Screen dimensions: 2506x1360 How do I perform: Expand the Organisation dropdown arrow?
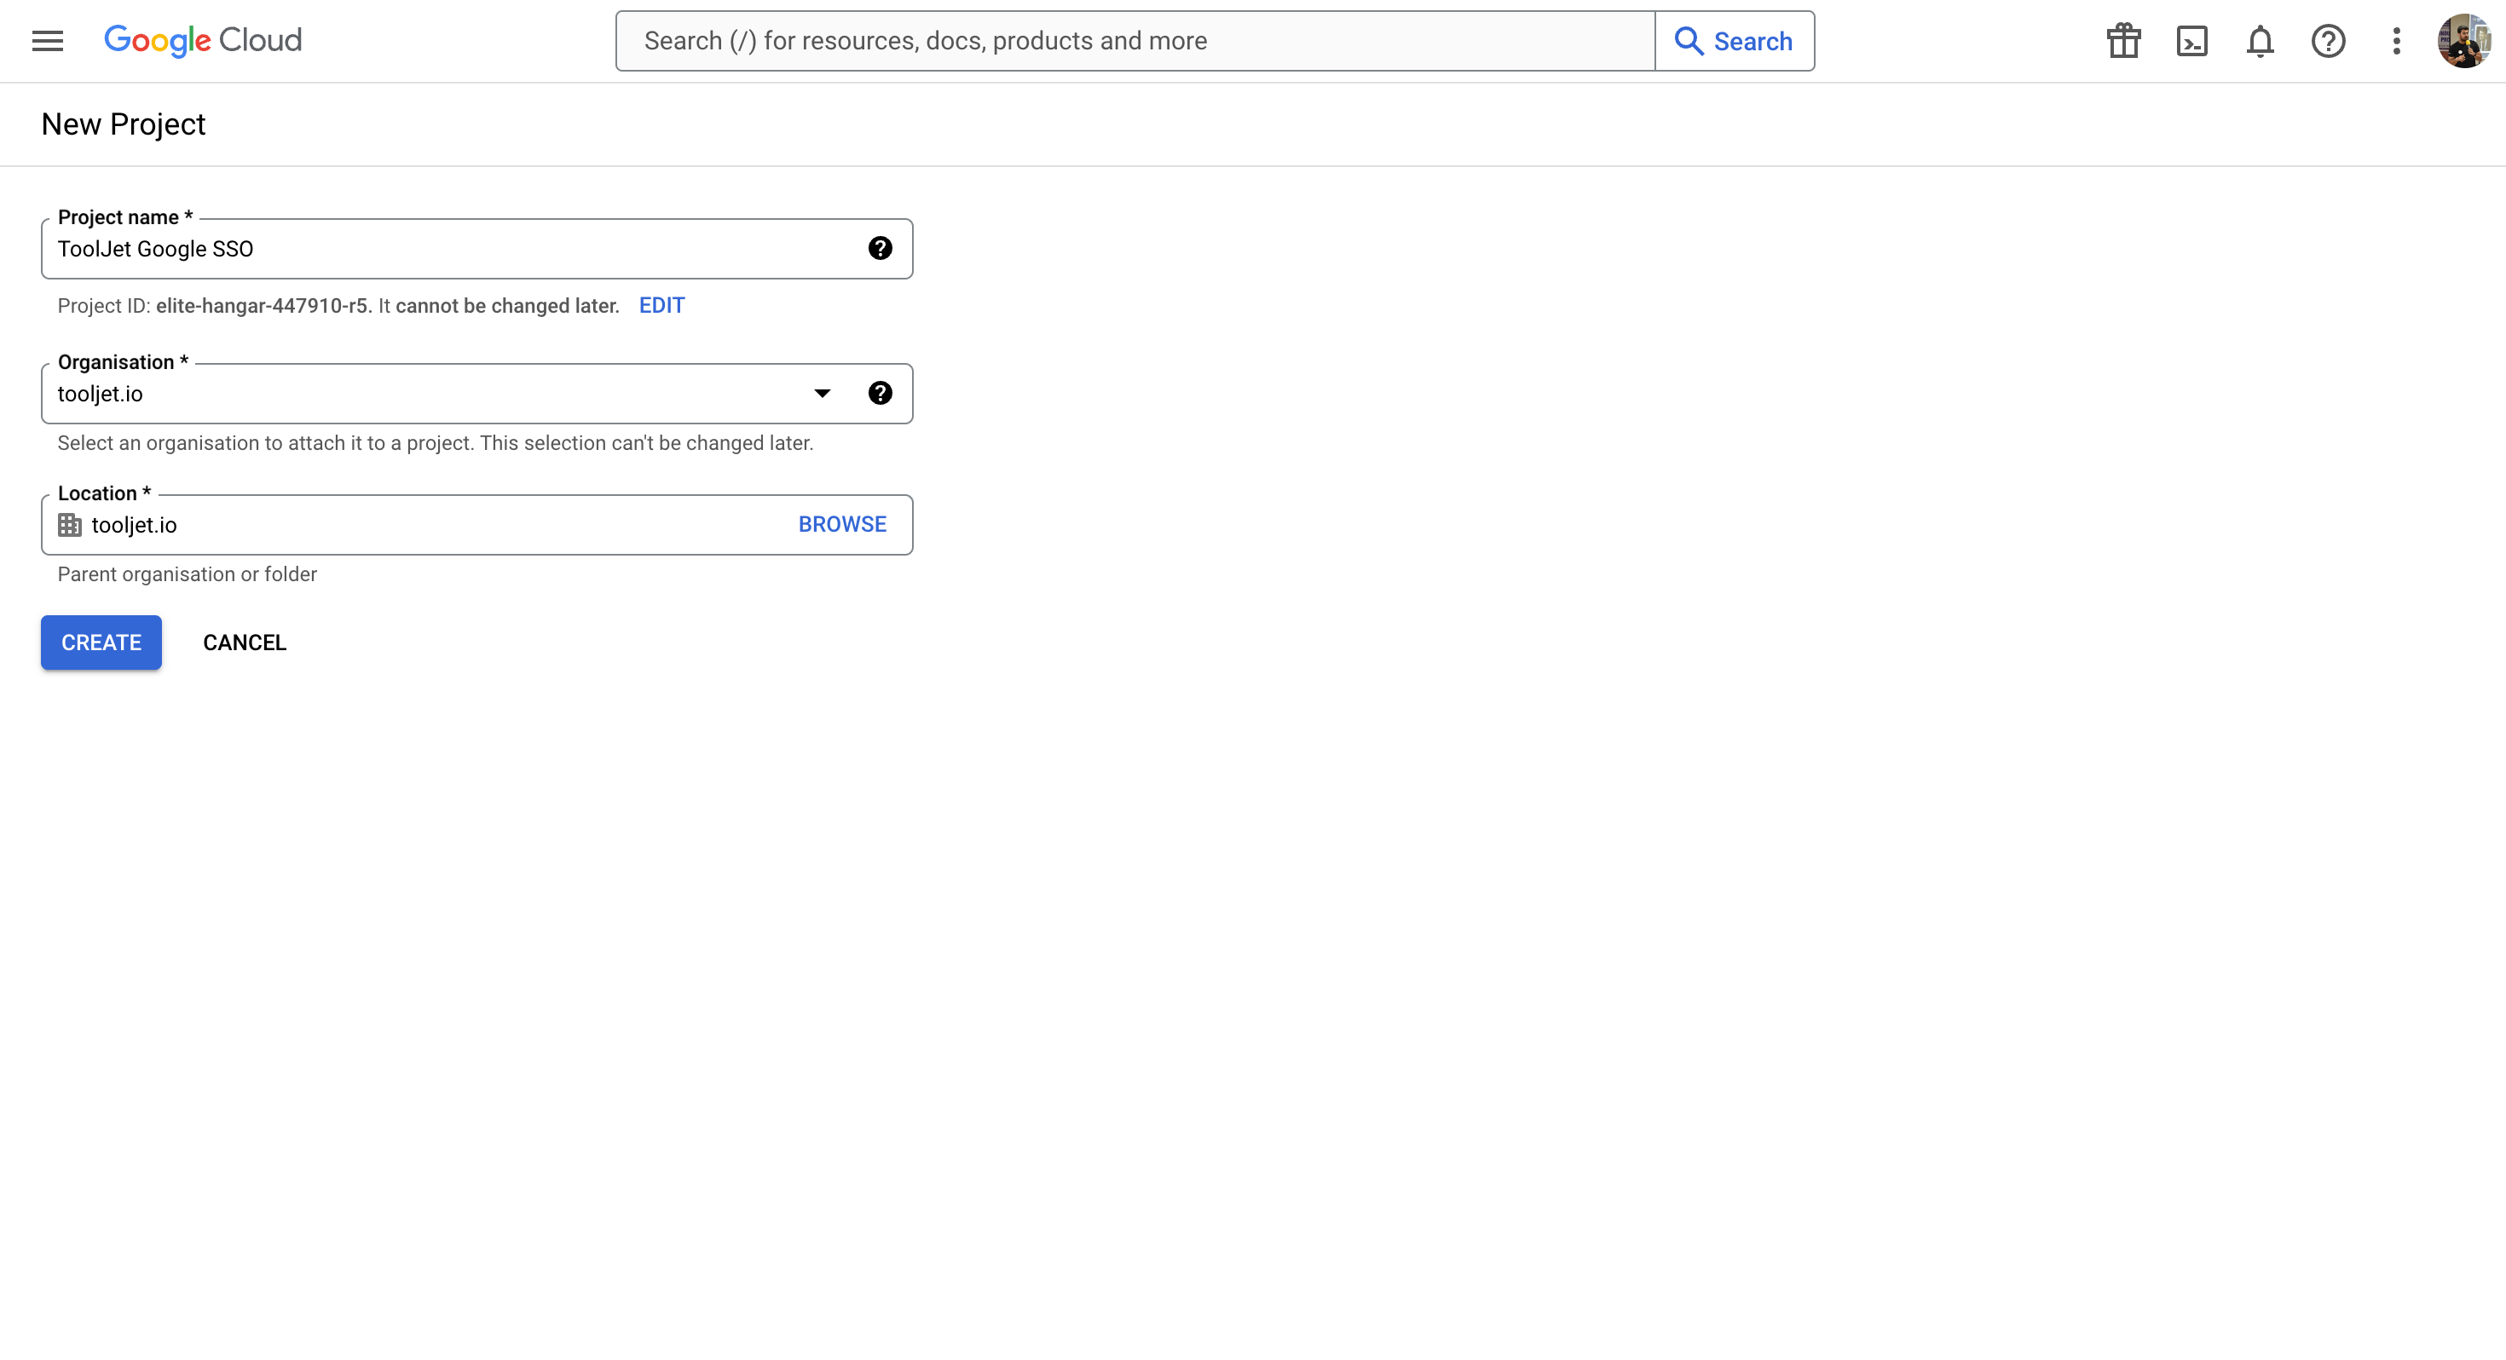[822, 393]
